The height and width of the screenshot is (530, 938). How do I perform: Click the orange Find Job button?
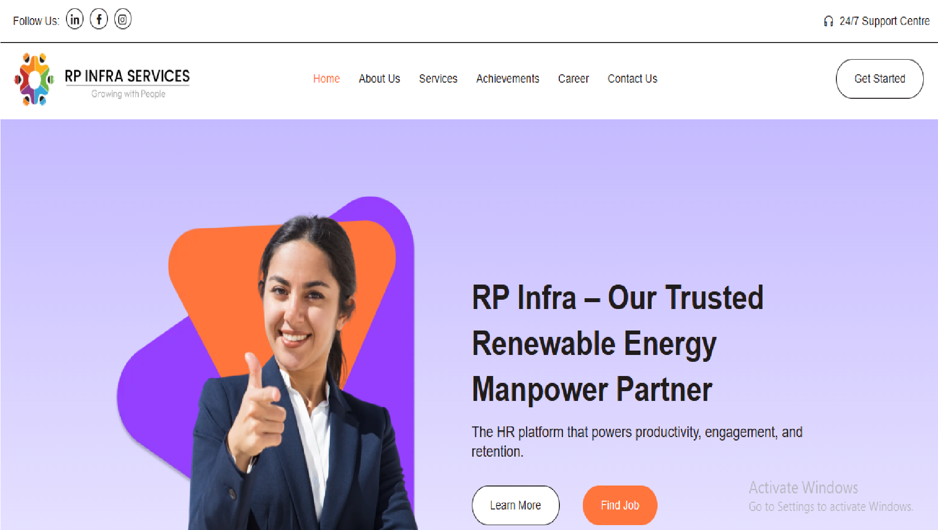click(x=619, y=505)
